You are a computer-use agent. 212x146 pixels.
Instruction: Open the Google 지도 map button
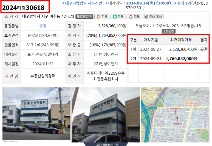tap(134, 17)
